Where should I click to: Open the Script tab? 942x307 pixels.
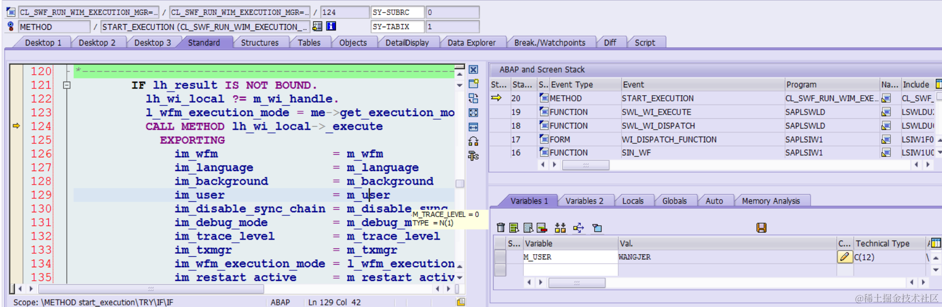645,42
